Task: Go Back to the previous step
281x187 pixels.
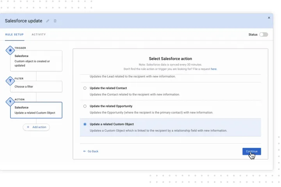Action: [x=91, y=152]
